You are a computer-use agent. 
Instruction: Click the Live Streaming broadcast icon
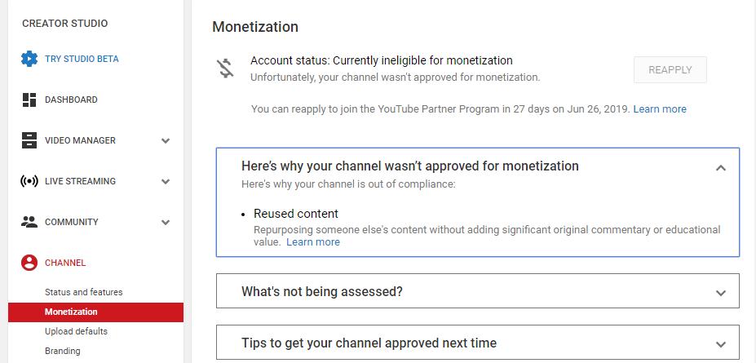point(29,181)
